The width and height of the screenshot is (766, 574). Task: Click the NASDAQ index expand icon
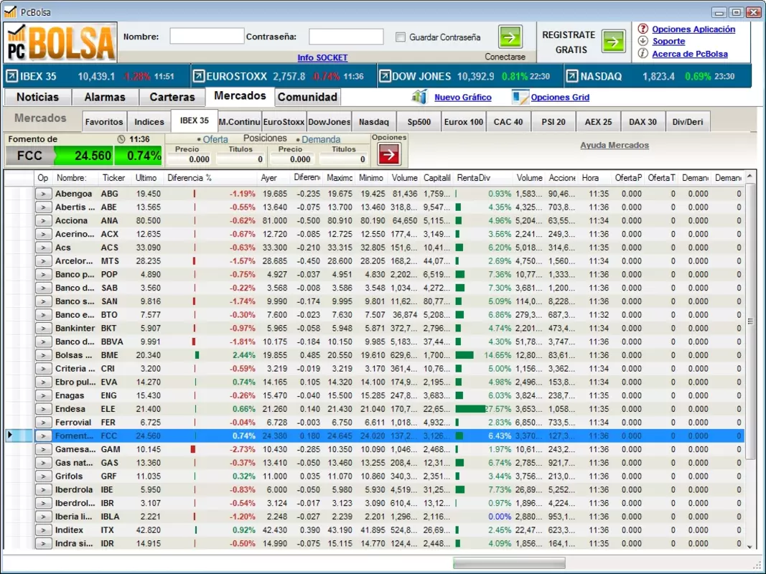coord(572,76)
